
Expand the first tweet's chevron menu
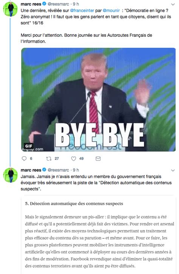pyautogui.click(x=173, y=5)
